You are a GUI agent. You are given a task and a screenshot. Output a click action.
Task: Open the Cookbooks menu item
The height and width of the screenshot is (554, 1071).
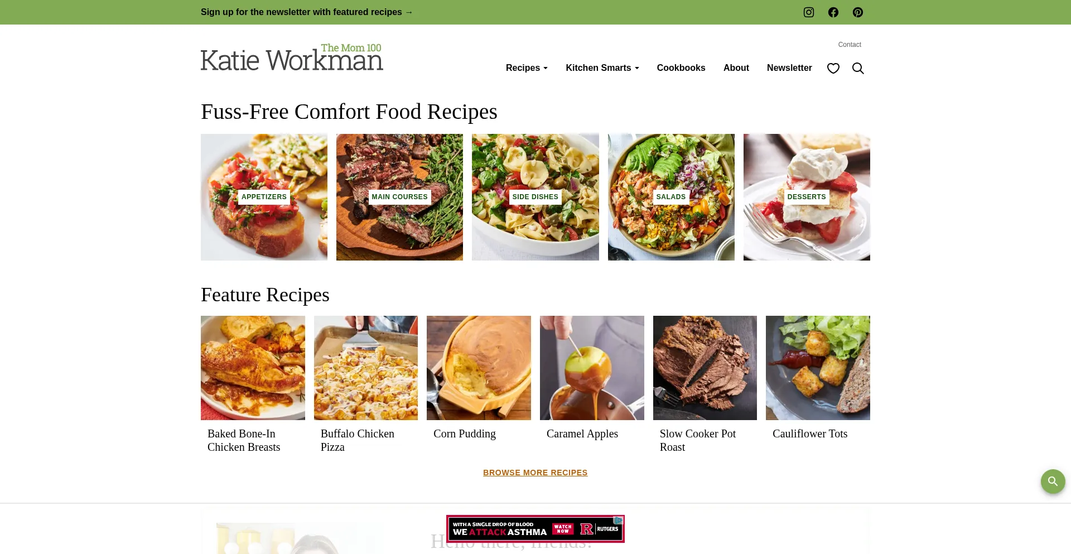[x=681, y=68]
